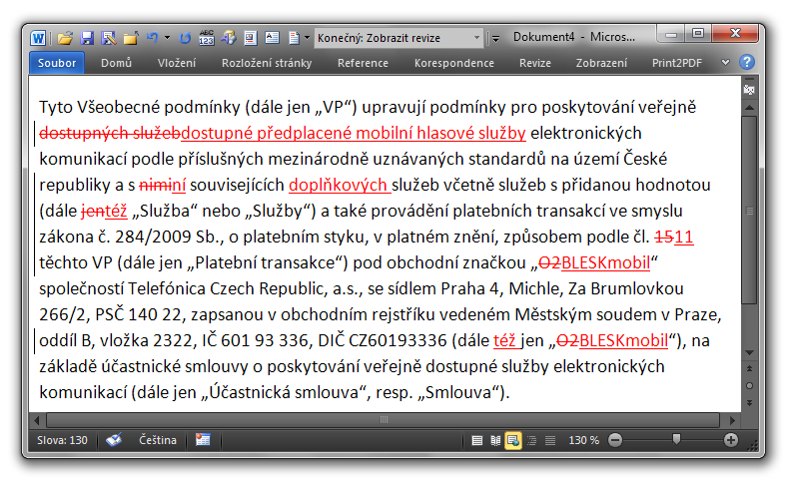
Task: Go to previous page double-arrow button
Action: click(x=749, y=368)
